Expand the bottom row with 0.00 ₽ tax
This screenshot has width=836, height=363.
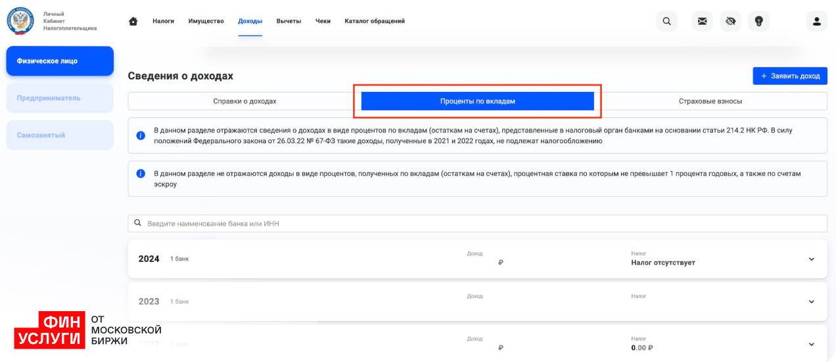pos(811,344)
